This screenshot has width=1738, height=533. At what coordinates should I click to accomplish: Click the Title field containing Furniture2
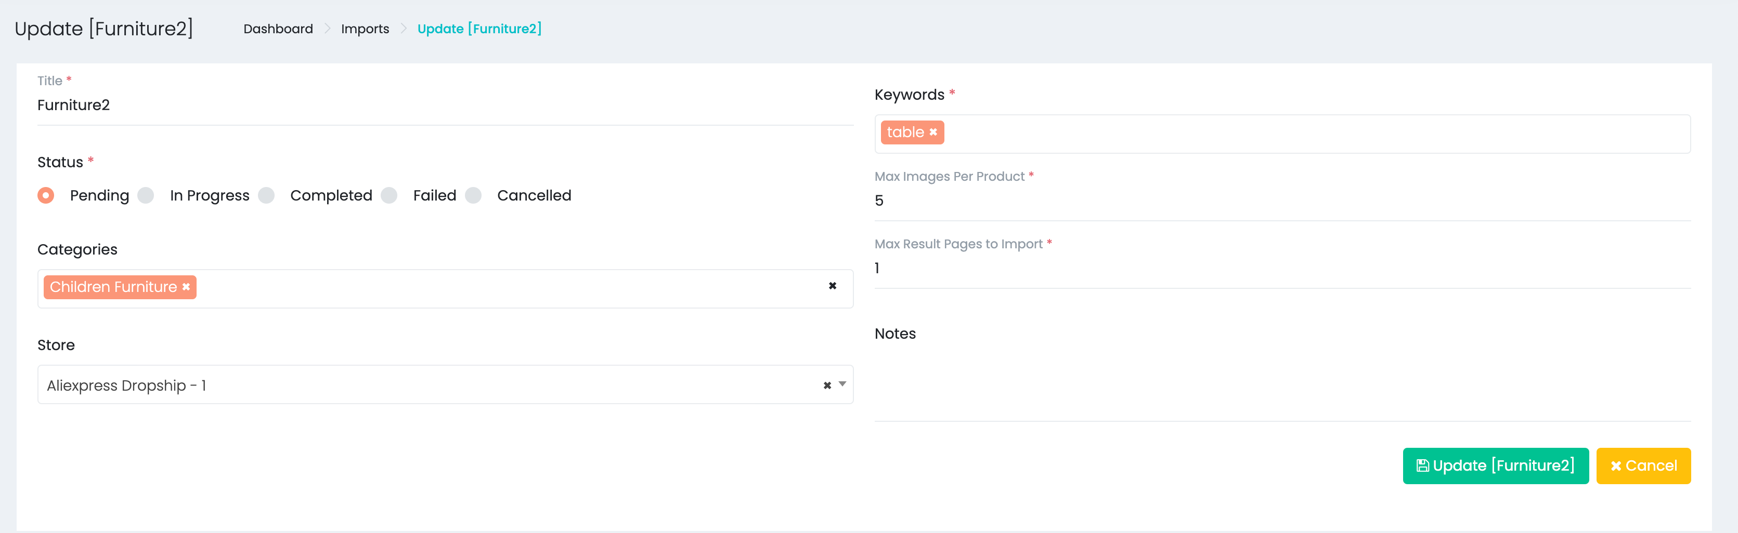[x=445, y=106]
